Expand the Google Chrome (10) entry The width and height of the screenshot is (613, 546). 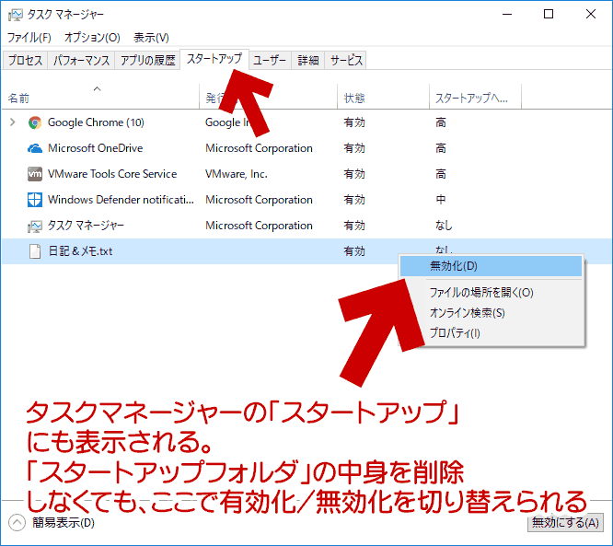[12, 122]
